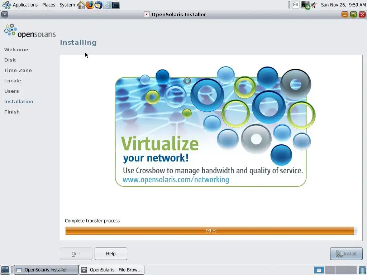Minimize the OpenSolaris Installer window

point(345,14)
